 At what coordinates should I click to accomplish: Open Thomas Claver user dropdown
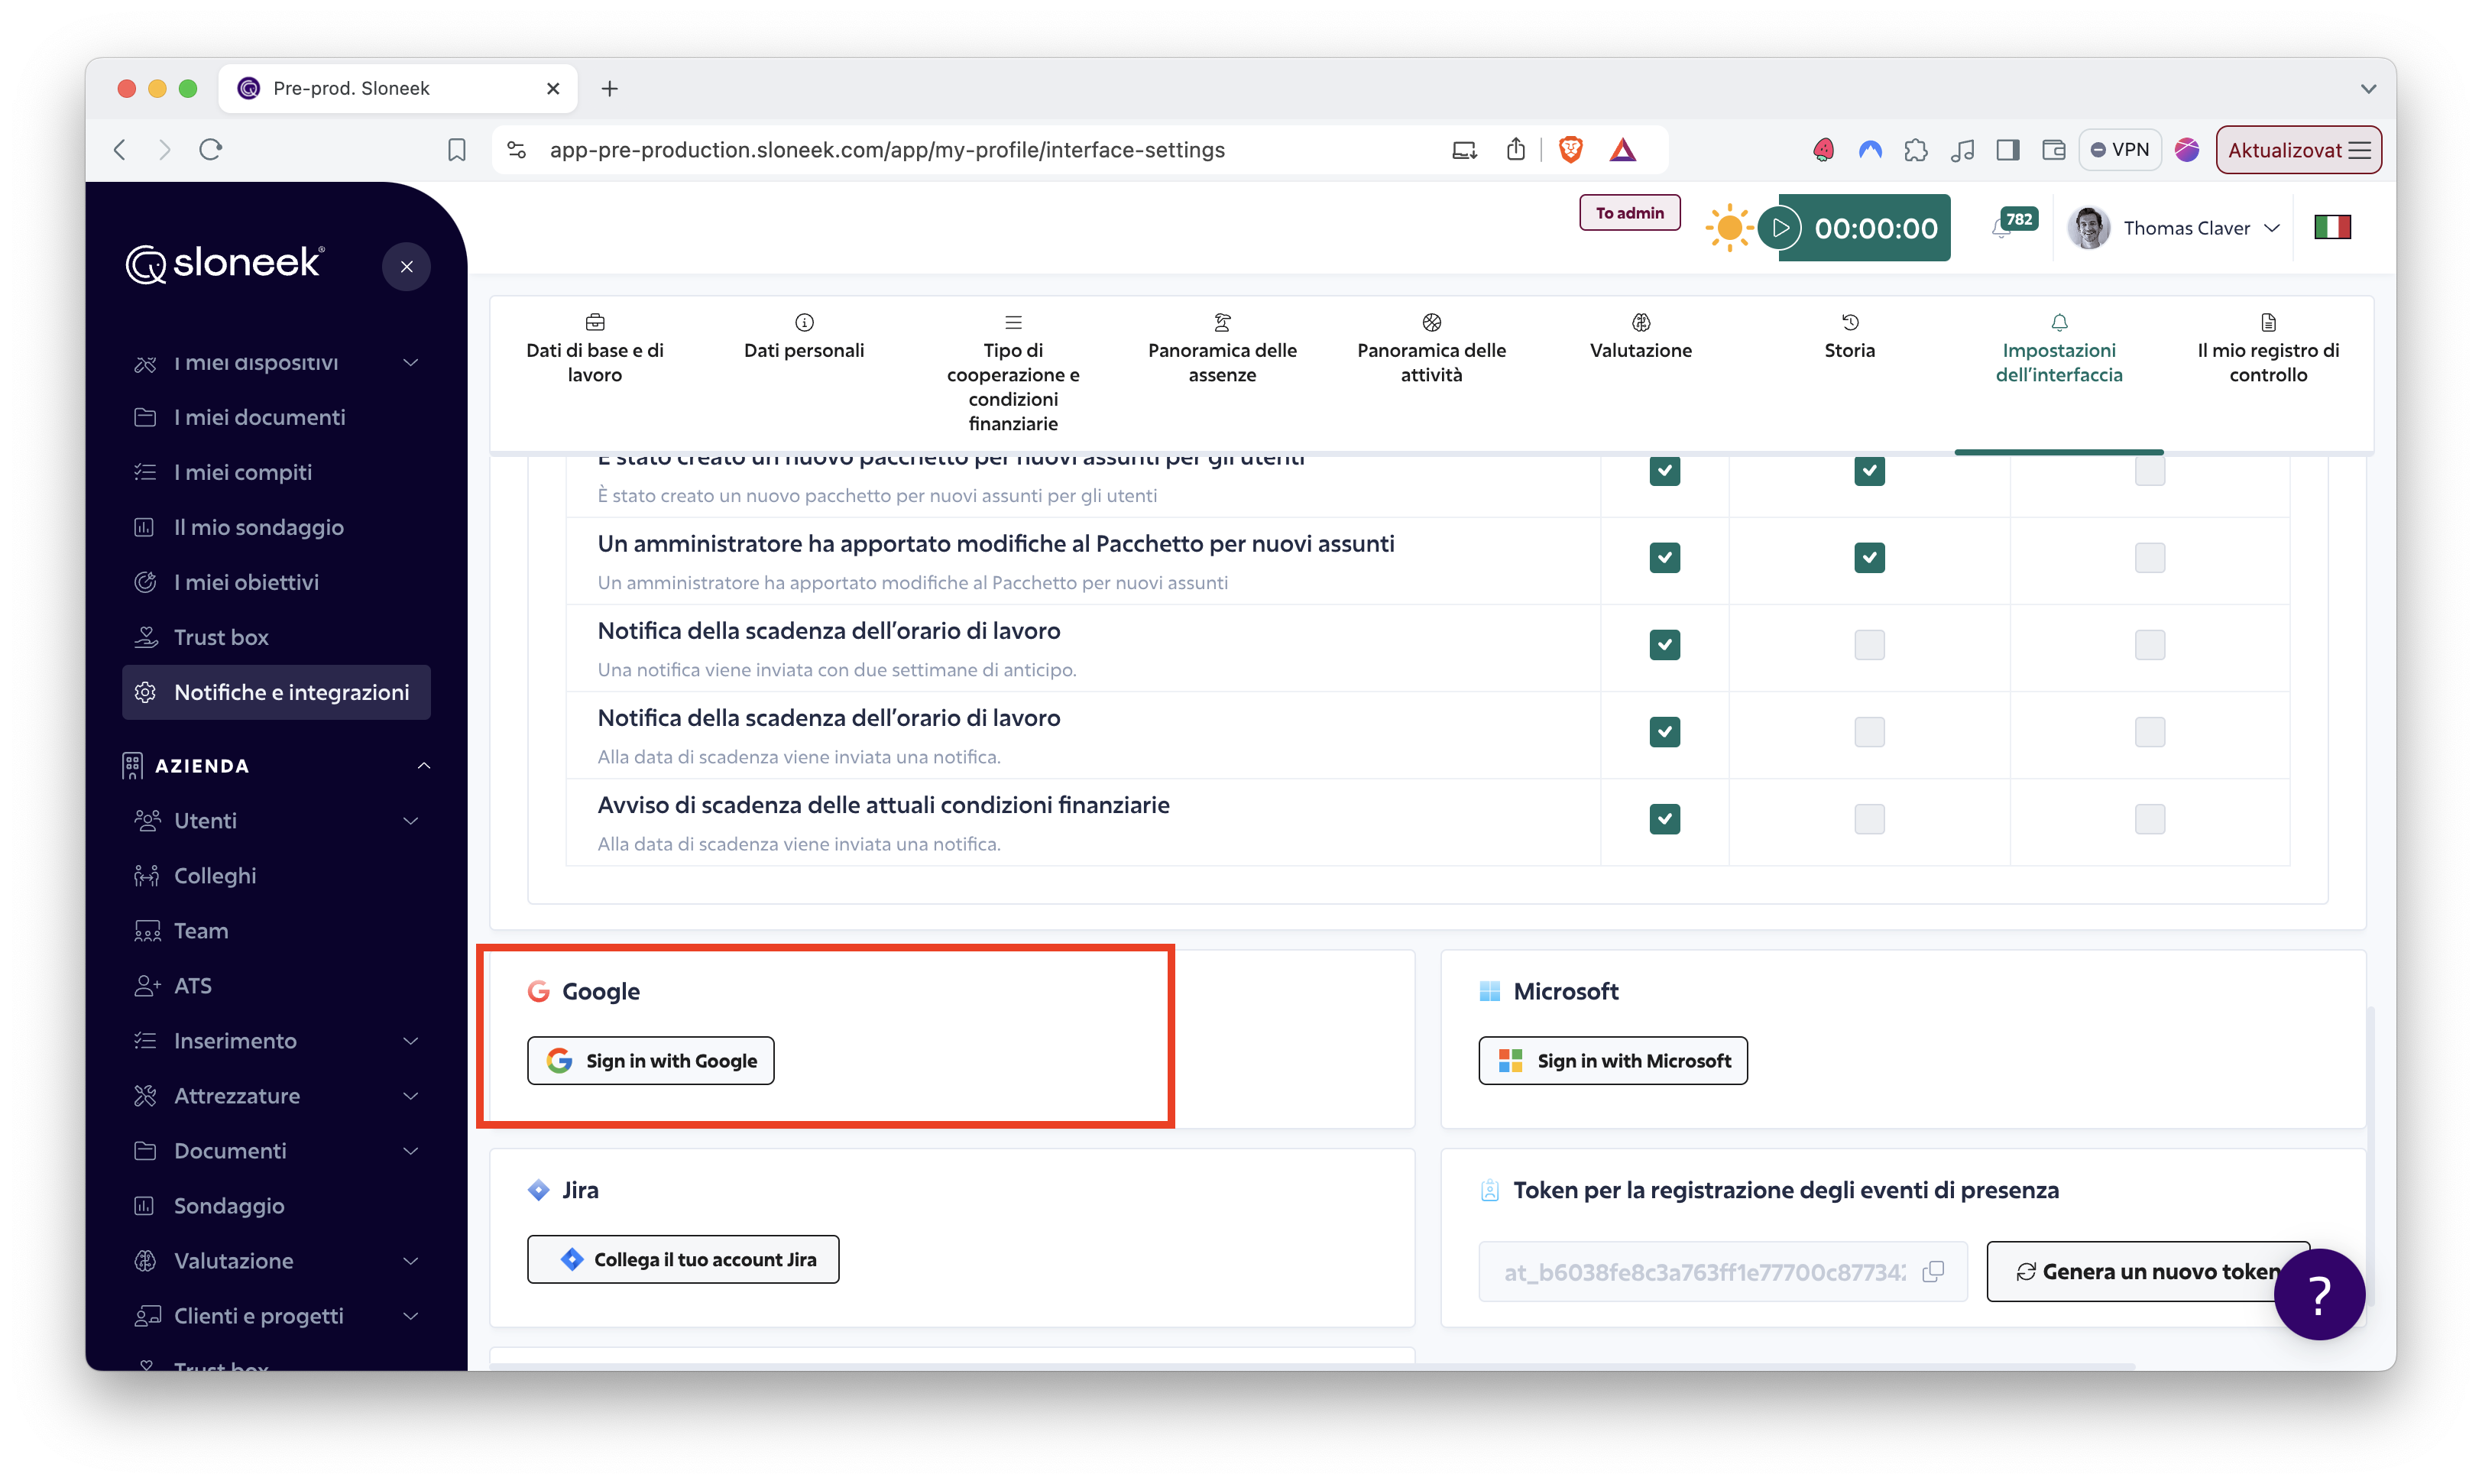tap(2173, 228)
